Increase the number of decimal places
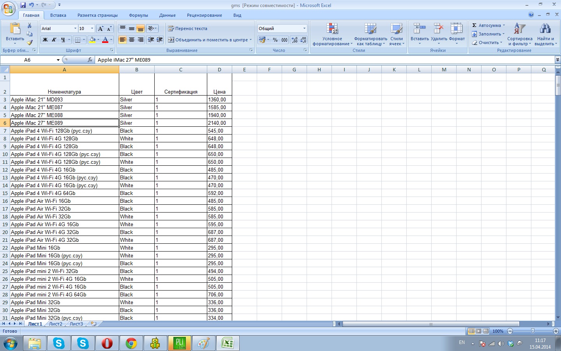561x351 pixels. coord(295,40)
